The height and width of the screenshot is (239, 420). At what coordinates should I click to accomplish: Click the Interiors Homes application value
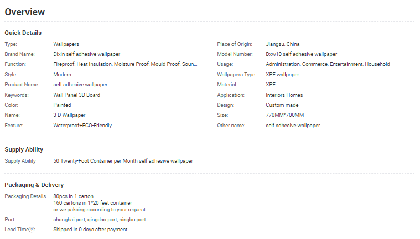pyautogui.click(x=284, y=95)
